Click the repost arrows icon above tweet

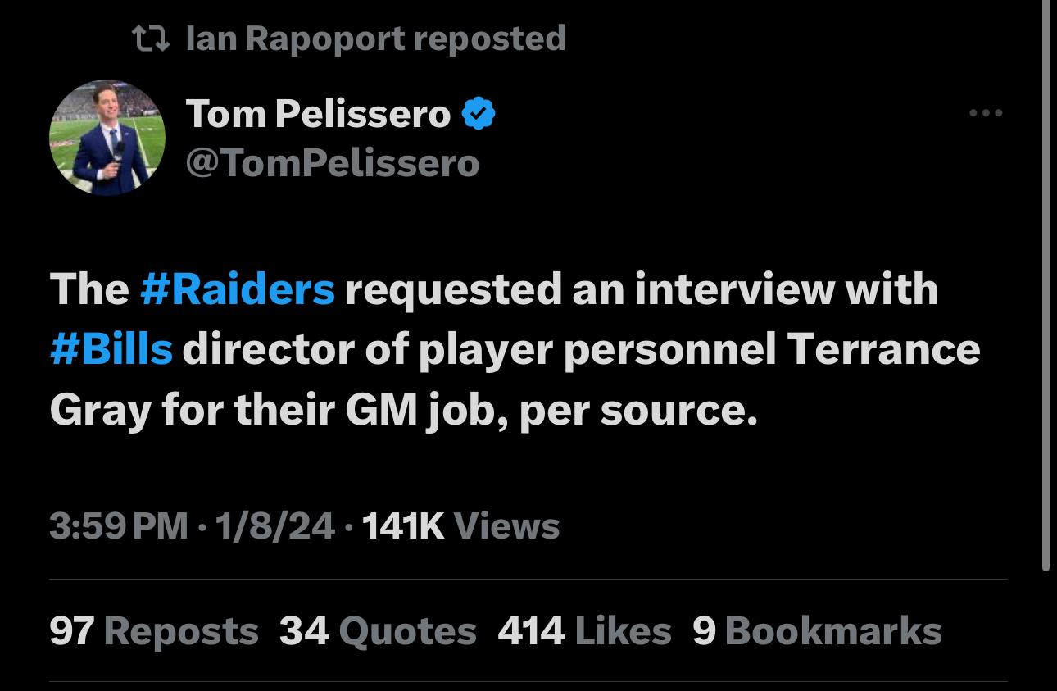click(x=150, y=38)
